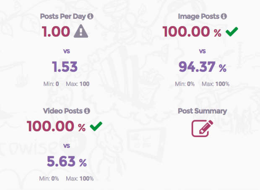The image size is (260, 190).
Task: Click the 1.00 posts per day value
Action: point(56,32)
